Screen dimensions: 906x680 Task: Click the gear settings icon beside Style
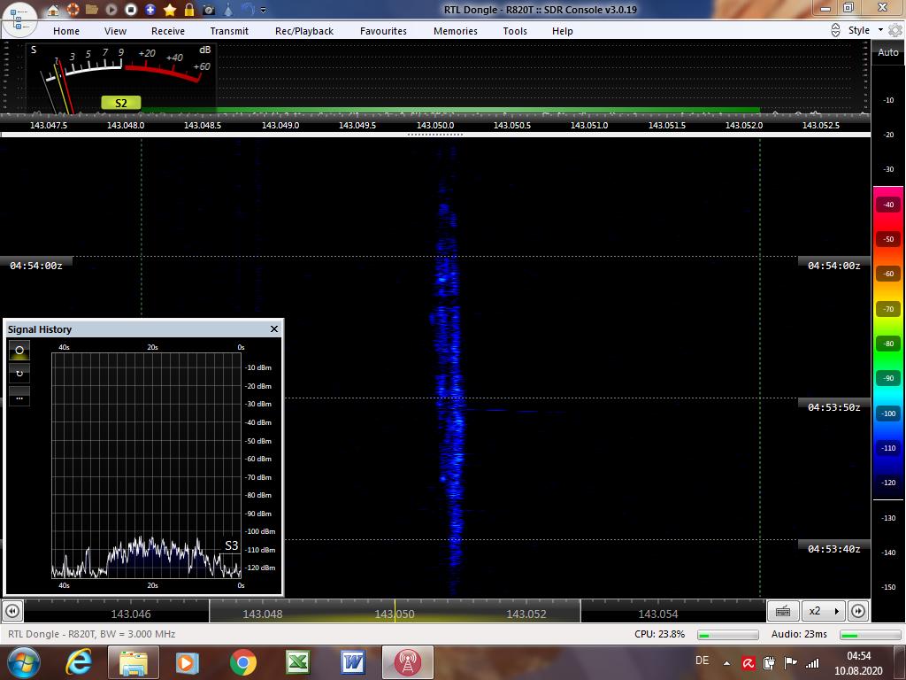pyautogui.click(x=895, y=30)
